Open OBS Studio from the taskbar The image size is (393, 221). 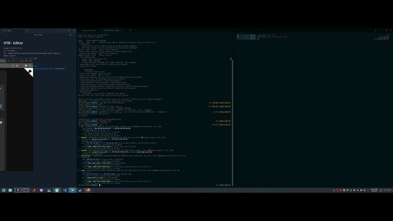coord(26,190)
